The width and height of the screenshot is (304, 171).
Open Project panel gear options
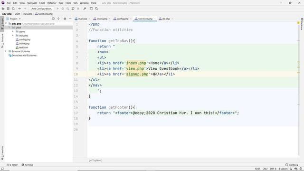(x=65, y=19)
